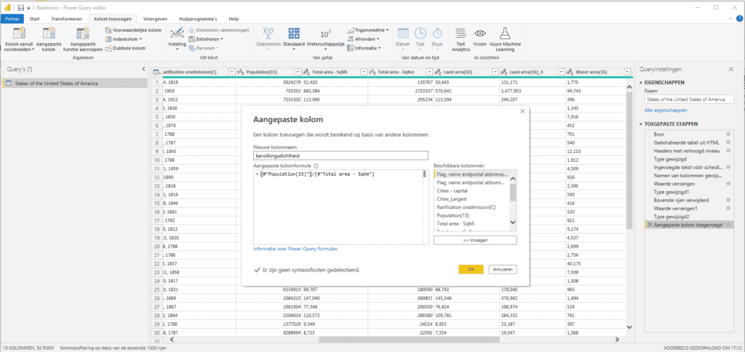Viewport: 745px width, 352px height.
Task: Confirm the dialog with OK
Action: tap(471, 269)
